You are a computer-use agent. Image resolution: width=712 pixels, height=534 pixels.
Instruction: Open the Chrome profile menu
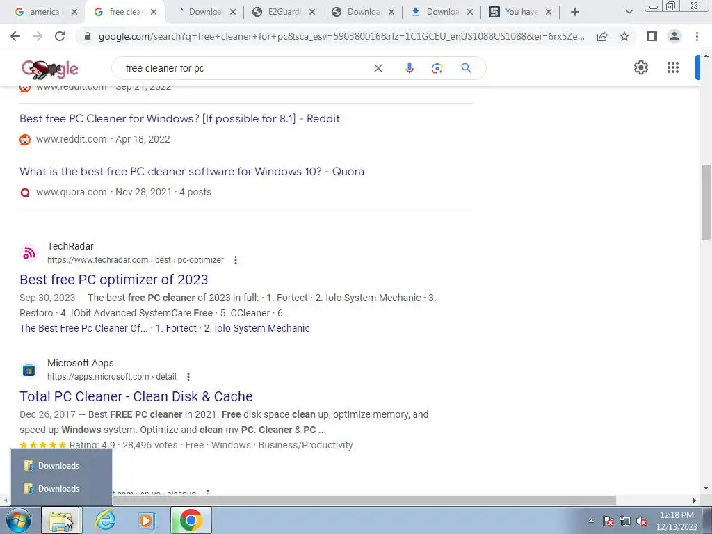[674, 36]
